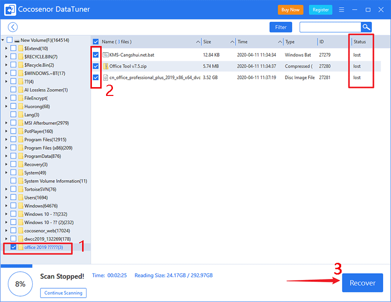This screenshot has width=391, height=302.
Task: Click the 8% circular progress indicator
Action: pyautogui.click(x=20, y=284)
